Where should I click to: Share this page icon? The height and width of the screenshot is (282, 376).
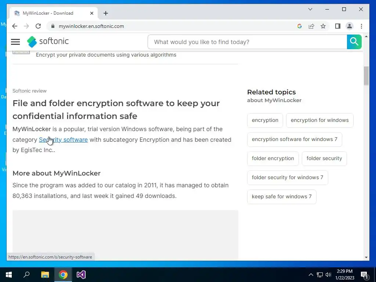311,26
